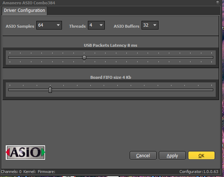Click the 'Kernel:' status text
Screen dimensions: 224x177
tap(30, 172)
